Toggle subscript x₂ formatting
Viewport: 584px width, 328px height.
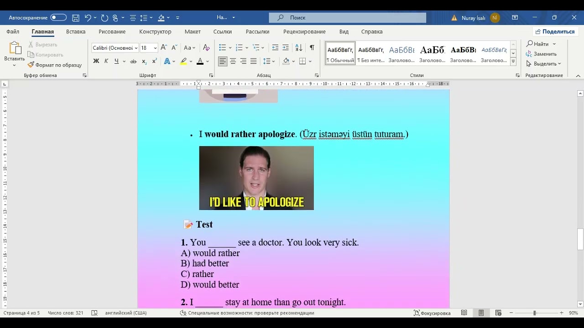(x=144, y=61)
